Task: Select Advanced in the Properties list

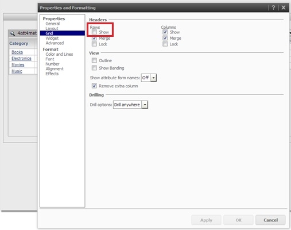Action: pyautogui.click(x=55, y=43)
